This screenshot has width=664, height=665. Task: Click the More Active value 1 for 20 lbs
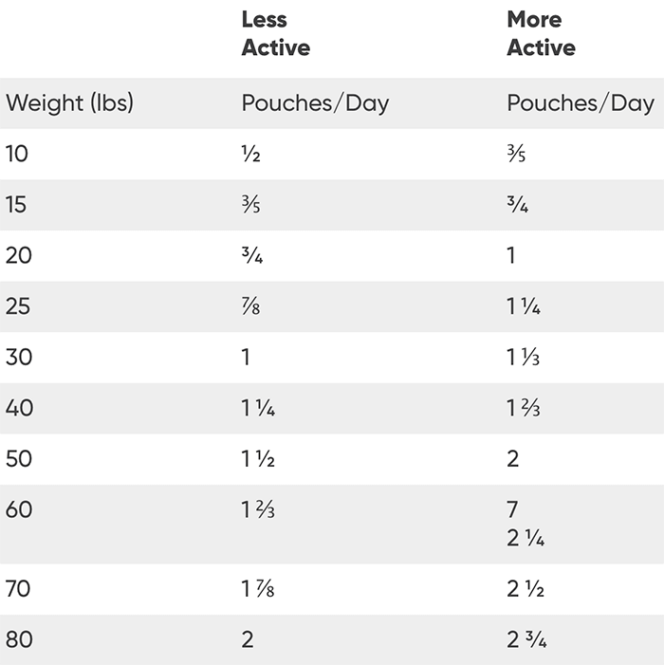511,256
